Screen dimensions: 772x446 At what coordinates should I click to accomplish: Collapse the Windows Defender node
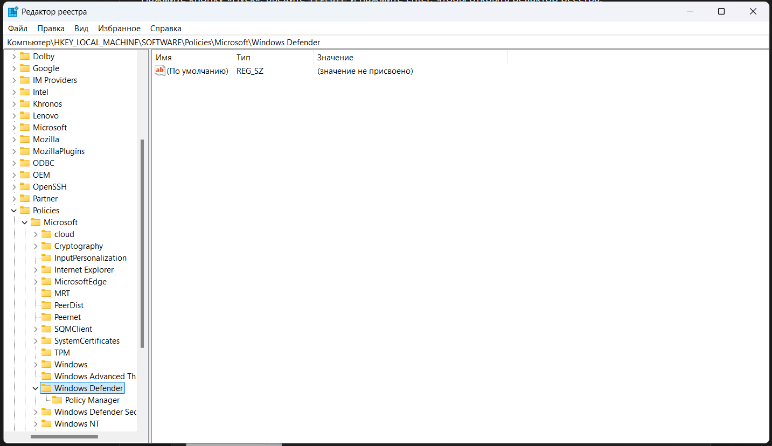[x=36, y=388]
